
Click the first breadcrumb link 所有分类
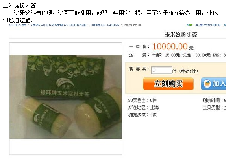[18, 25]
